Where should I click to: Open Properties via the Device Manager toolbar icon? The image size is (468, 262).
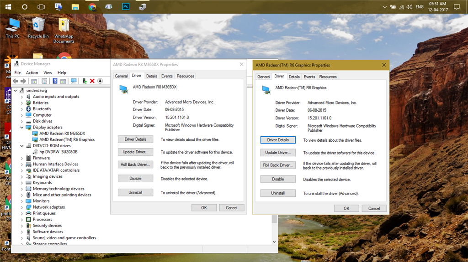click(44, 81)
